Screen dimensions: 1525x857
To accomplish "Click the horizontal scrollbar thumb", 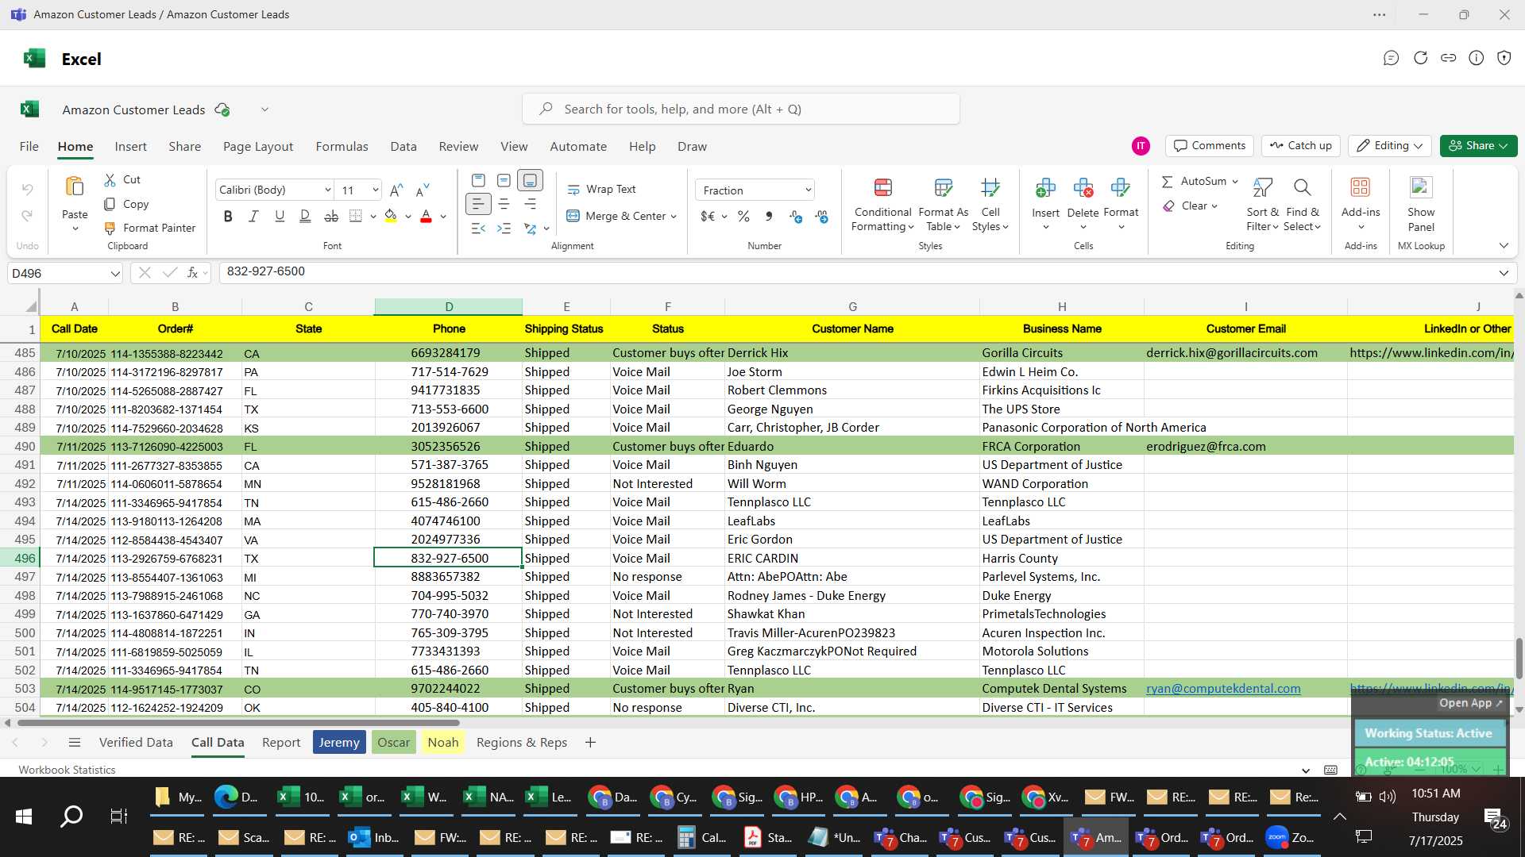I will click(238, 723).
